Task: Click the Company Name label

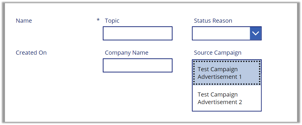Action: click(x=127, y=53)
